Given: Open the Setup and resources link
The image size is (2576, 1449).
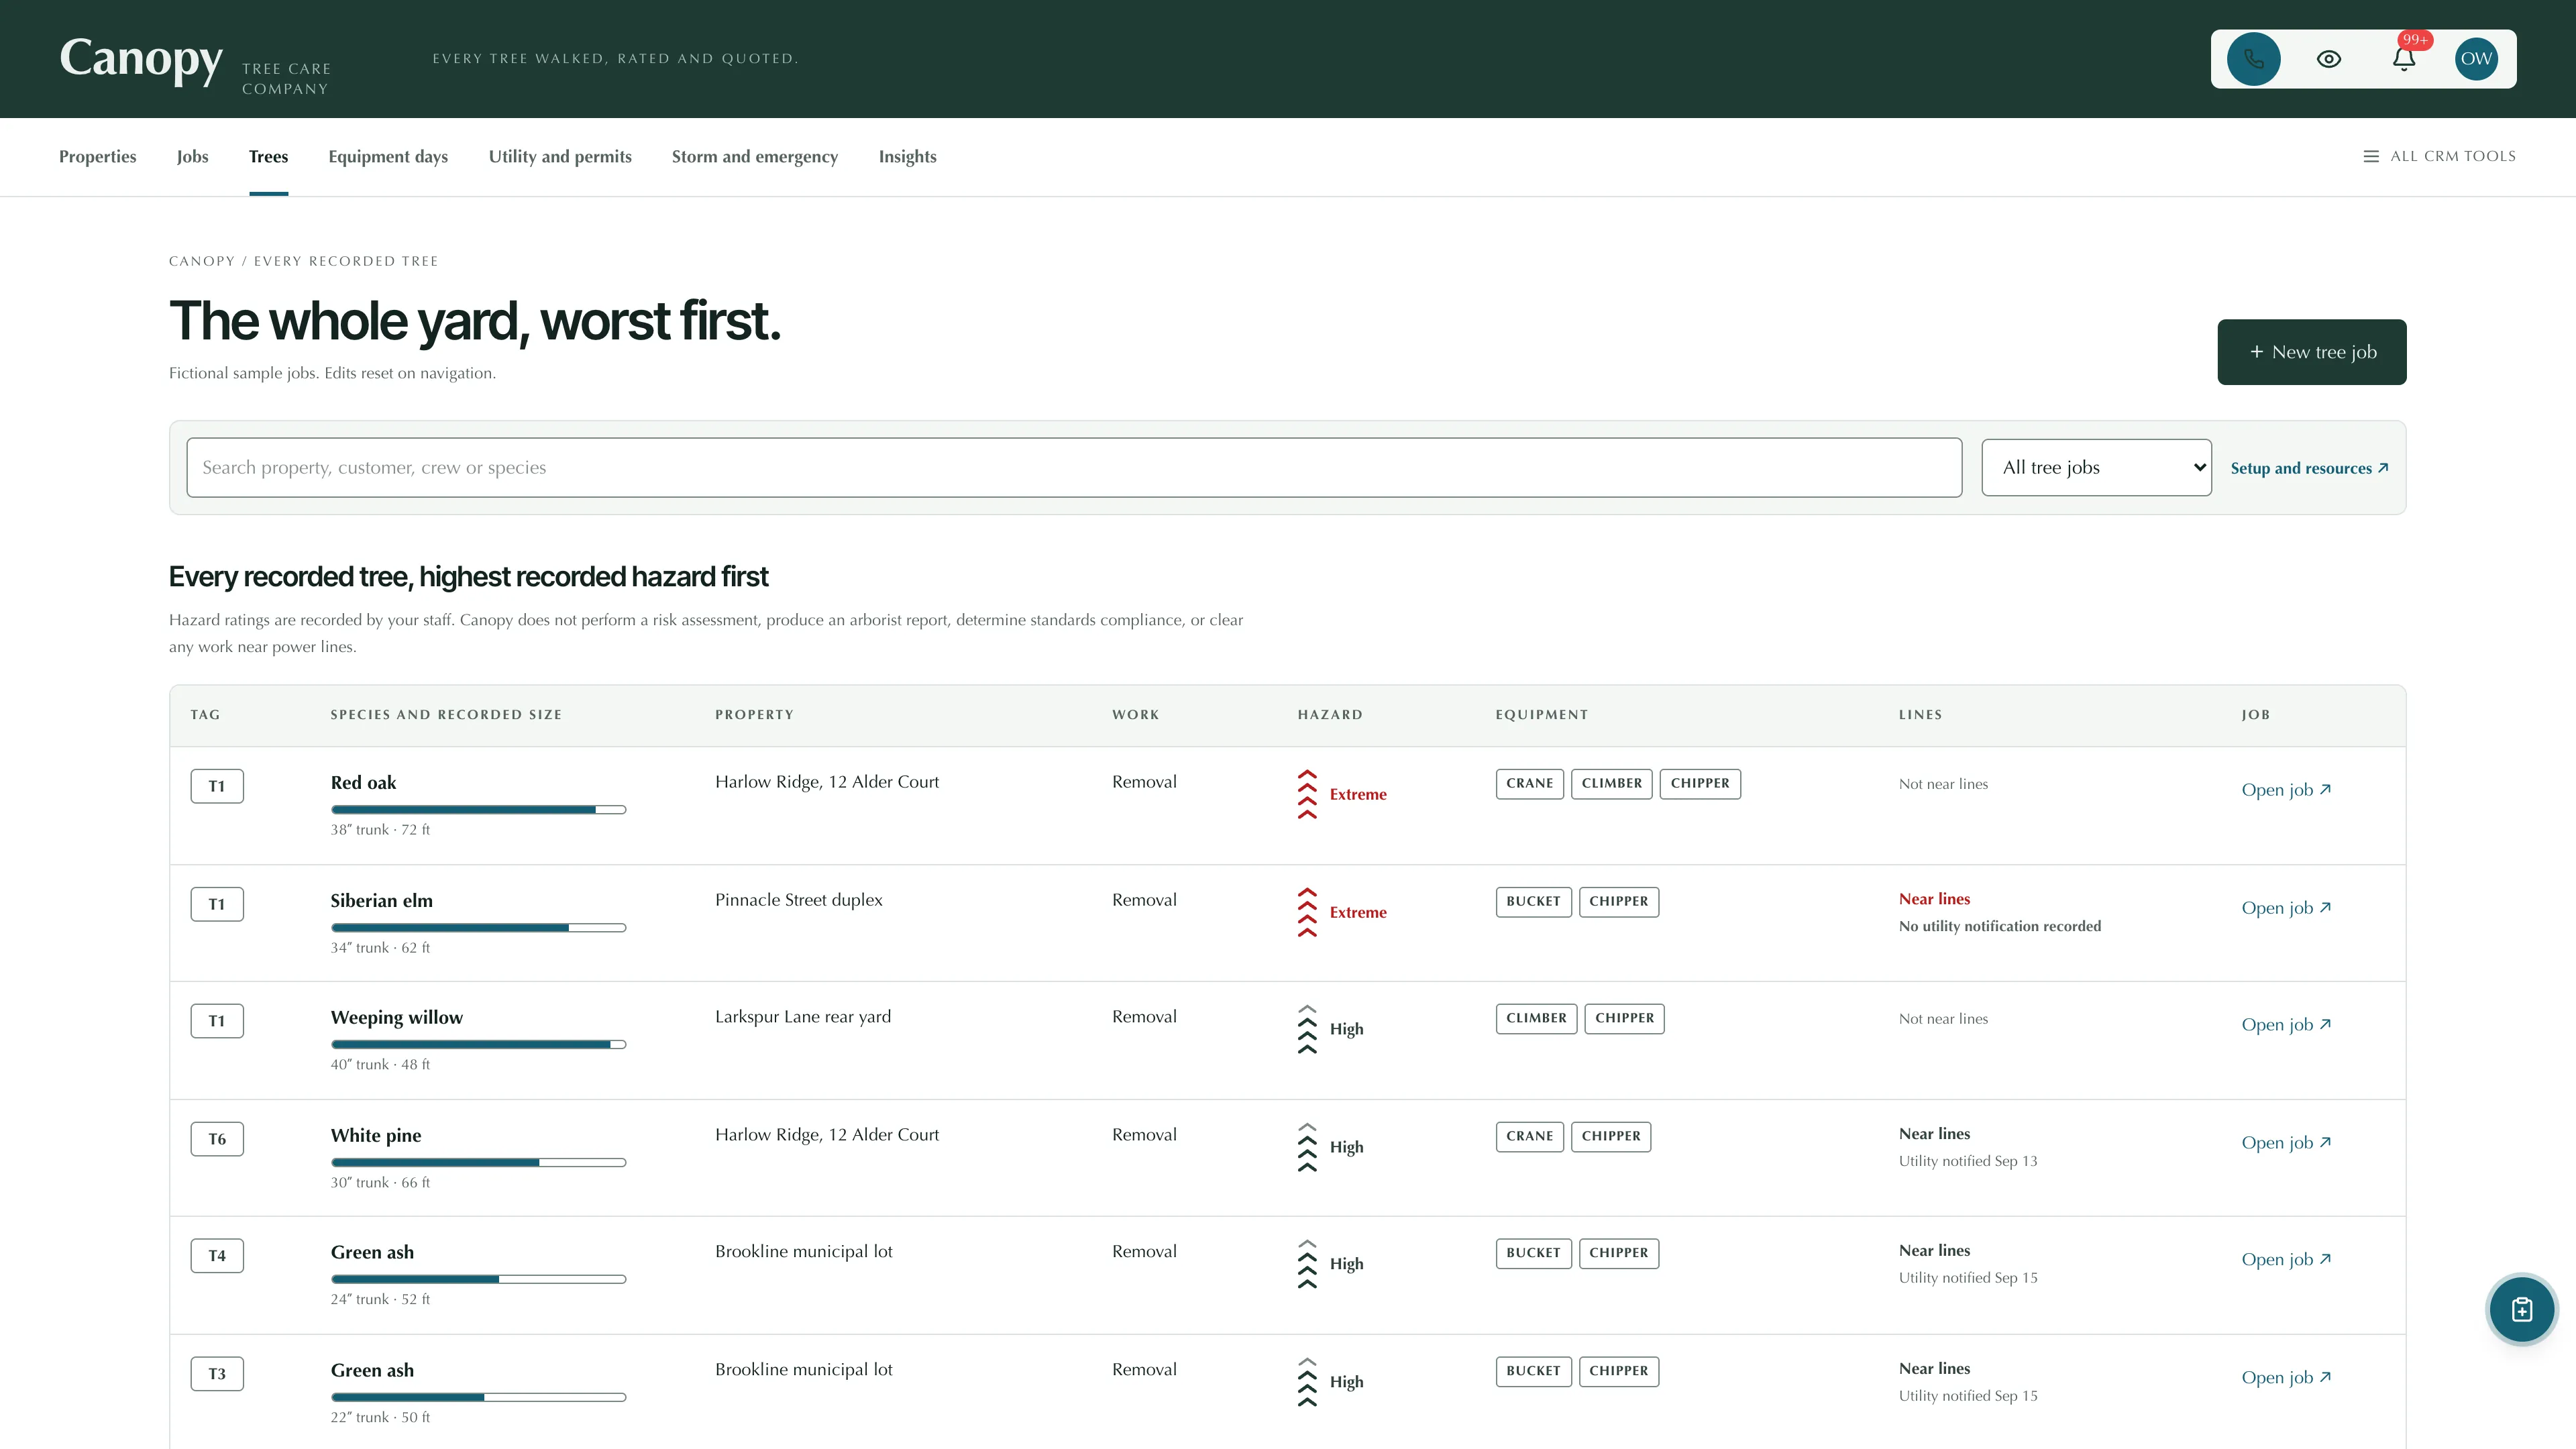Looking at the screenshot, I should pyautogui.click(x=2309, y=468).
